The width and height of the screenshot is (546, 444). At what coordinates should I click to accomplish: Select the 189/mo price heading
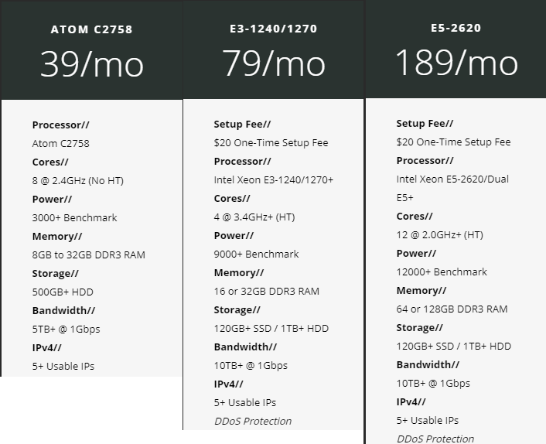point(456,62)
